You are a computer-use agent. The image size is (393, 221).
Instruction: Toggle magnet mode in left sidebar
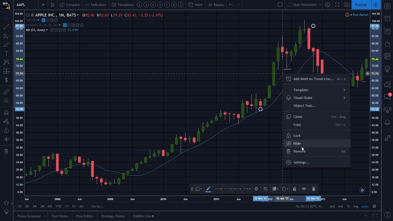tap(6, 113)
